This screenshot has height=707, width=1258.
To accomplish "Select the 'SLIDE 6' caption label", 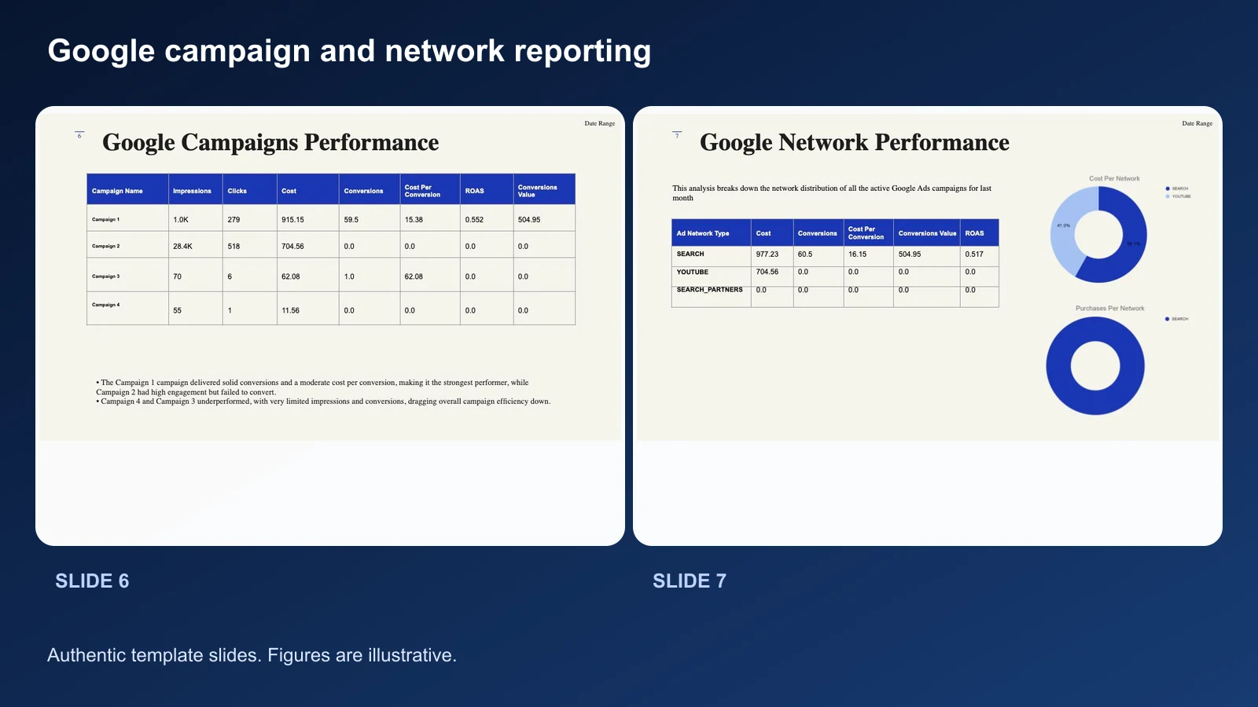I will (x=92, y=581).
